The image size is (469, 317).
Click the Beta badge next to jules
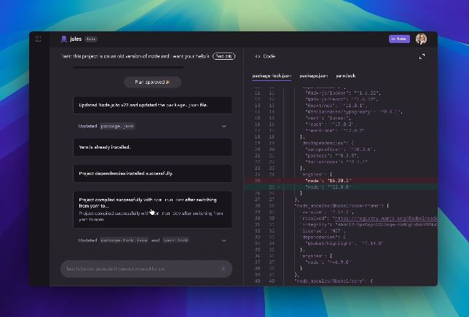[x=90, y=39]
